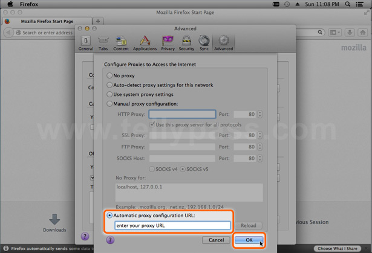
Task: Click the HTTP Proxy text field
Action: (x=182, y=114)
